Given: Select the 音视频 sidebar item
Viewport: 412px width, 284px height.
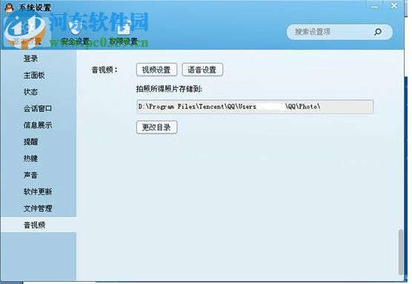Looking at the screenshot, I should [39, 225].
